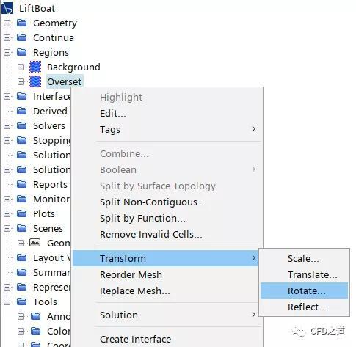Viewport: 356px width, 347px height.
Task: Click the Background region wave icon
Action: tap(35, 67)
